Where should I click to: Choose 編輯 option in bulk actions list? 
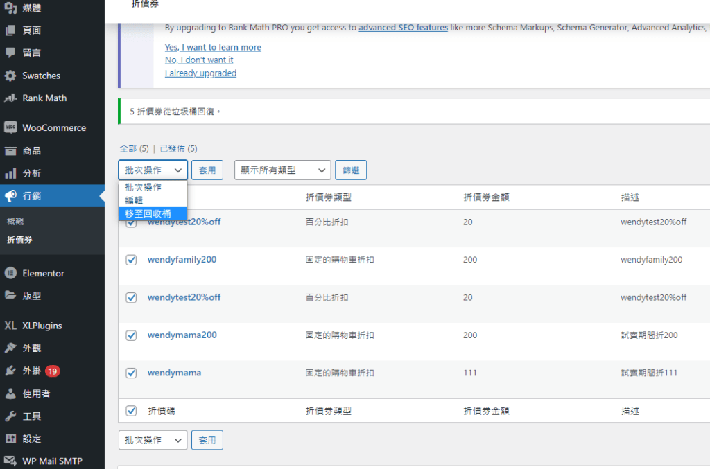pos(135,200)
